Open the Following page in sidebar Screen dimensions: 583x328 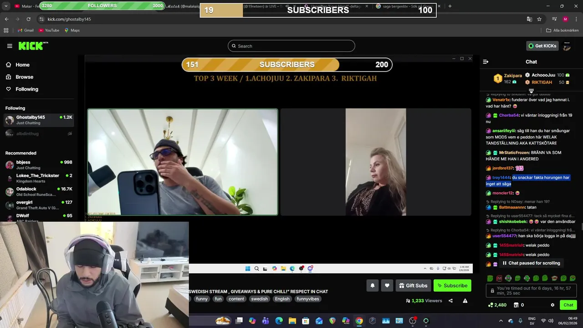[27, 89]
